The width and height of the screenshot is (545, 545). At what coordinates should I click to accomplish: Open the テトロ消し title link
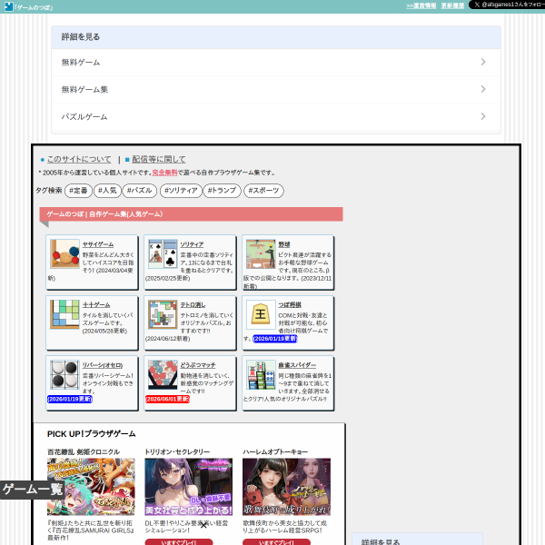(x=193, y=305)
